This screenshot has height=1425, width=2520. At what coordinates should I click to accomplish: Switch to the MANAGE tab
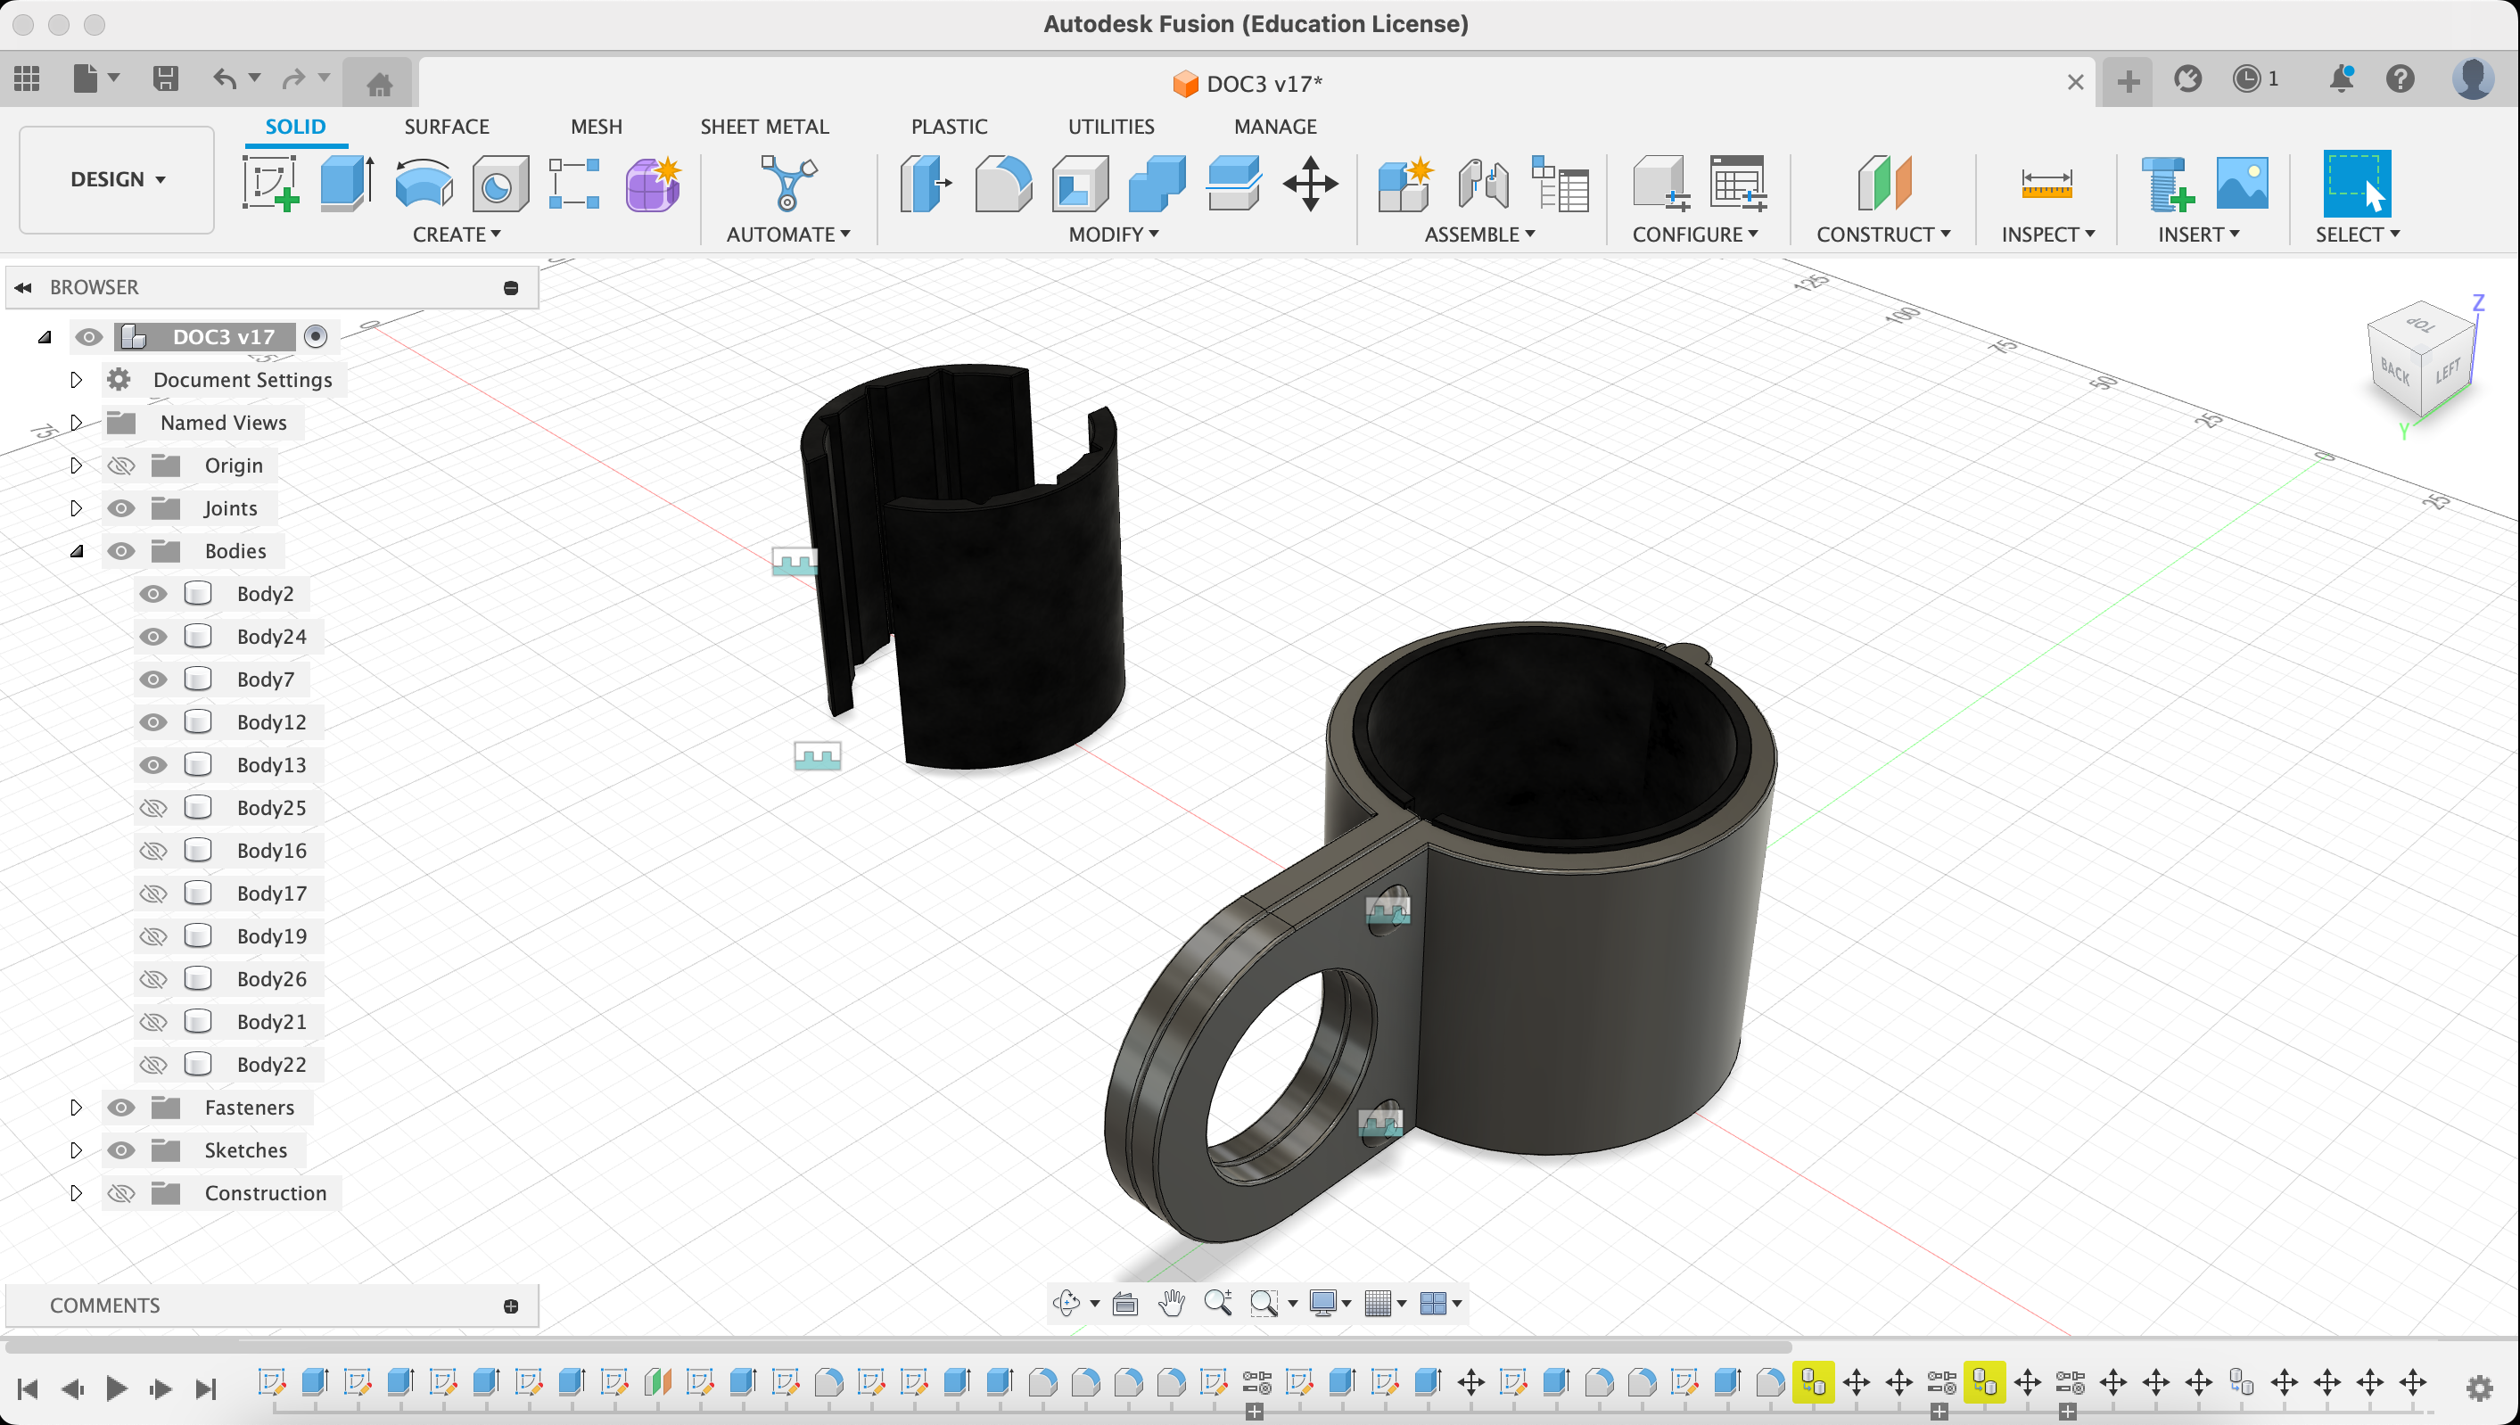pyautogui.click(x=1275, y=127)
